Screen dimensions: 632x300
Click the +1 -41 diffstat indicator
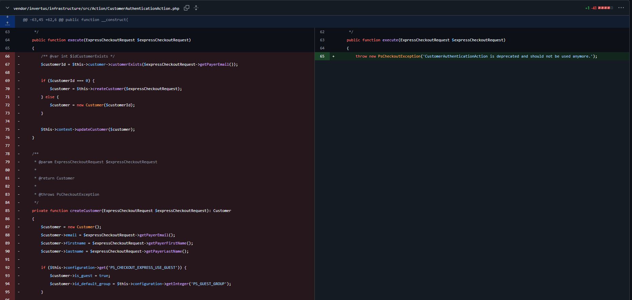(599, 8)
